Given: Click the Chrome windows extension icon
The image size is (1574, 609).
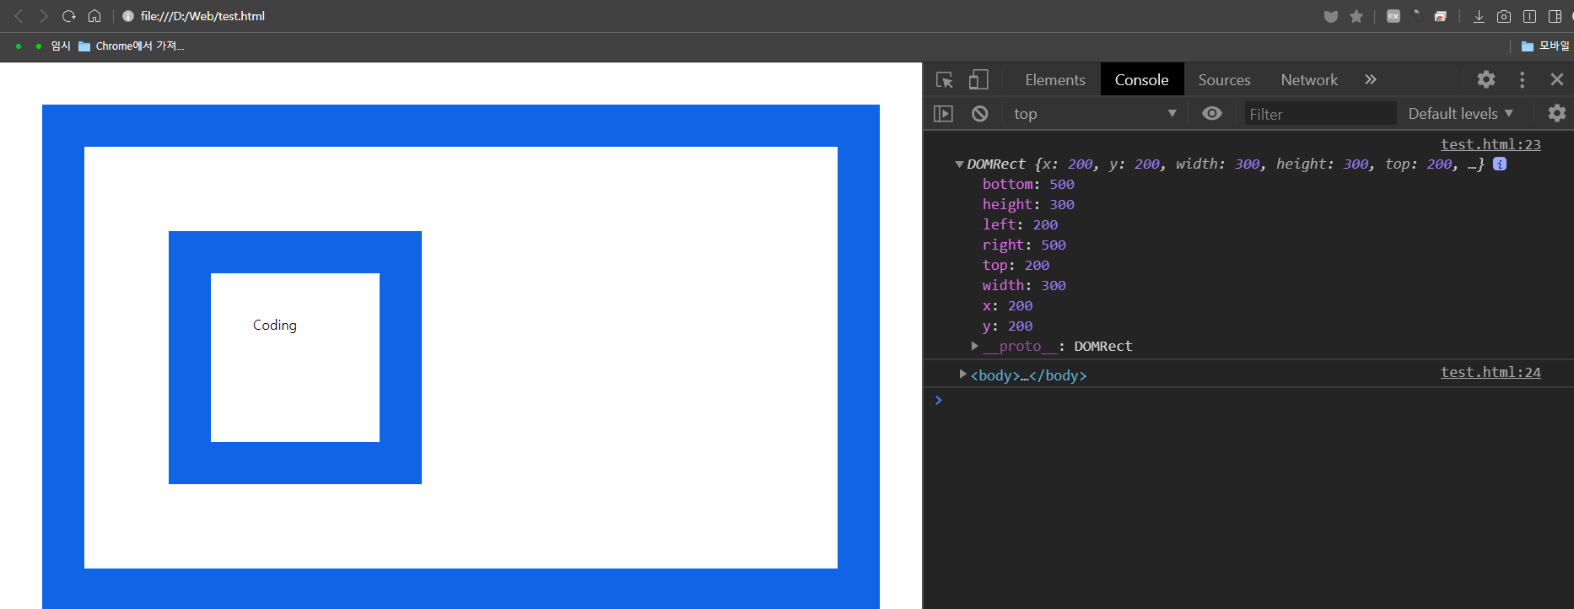Looking at the screenshot, I should (x=1441, y=16).
